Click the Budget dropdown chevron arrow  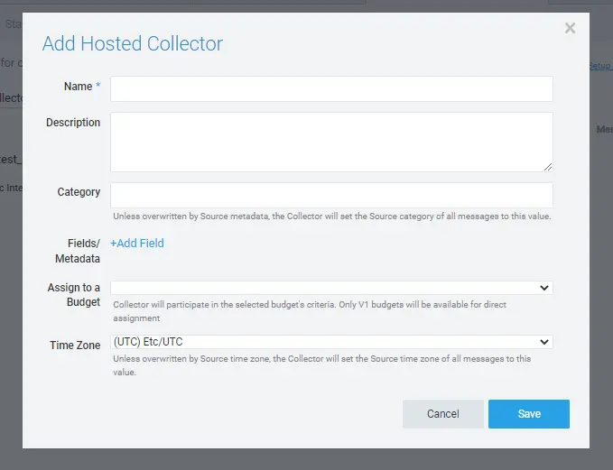tap(543, 288)
